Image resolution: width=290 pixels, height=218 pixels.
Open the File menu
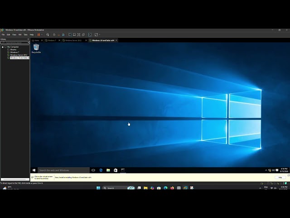pos(3,35)
